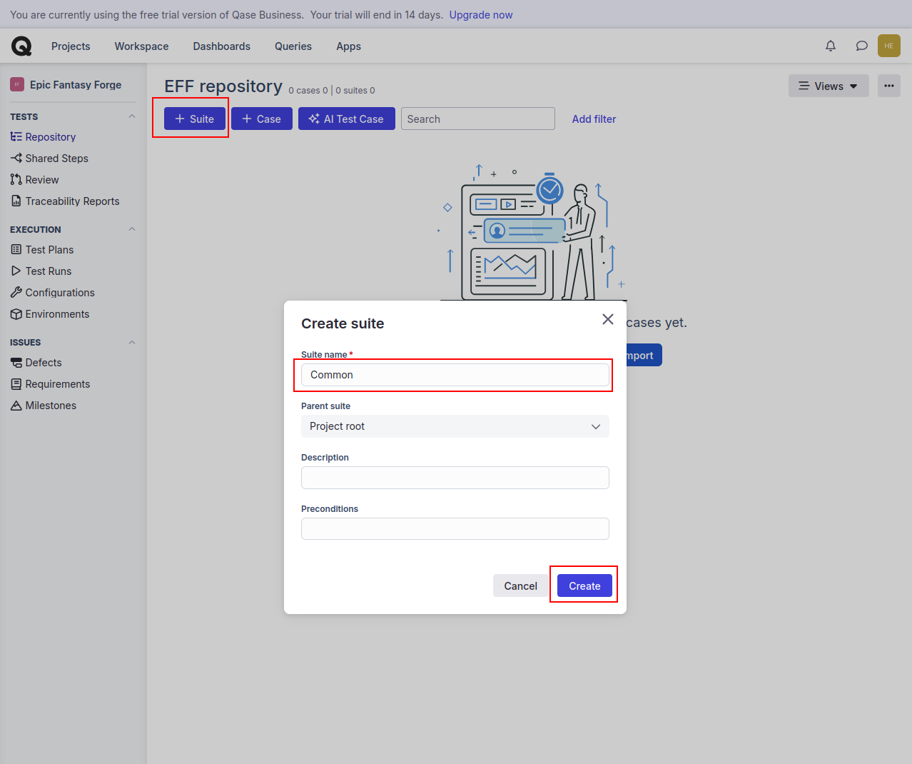Open the Workspace menu

[x=142, y=46]
